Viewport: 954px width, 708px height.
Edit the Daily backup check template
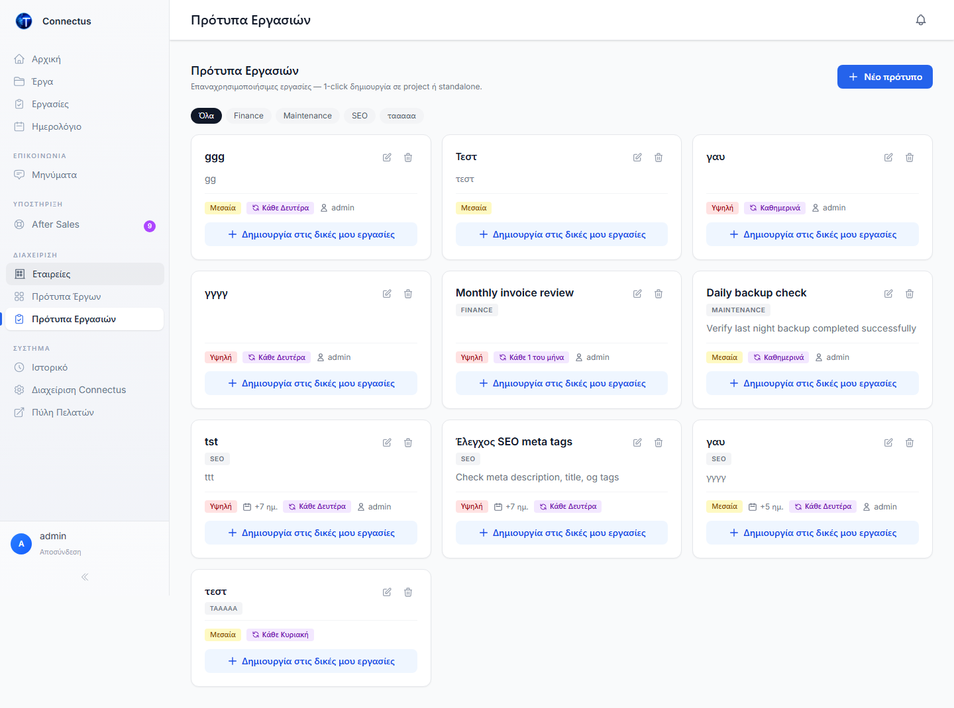tap(888, 294)
